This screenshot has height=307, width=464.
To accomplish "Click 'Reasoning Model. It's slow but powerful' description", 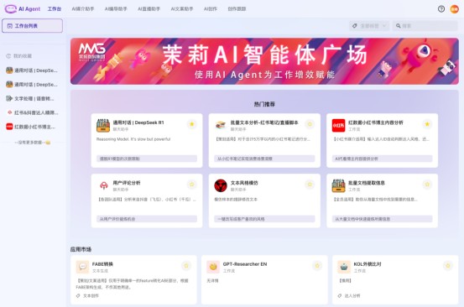I will point(133,139).
